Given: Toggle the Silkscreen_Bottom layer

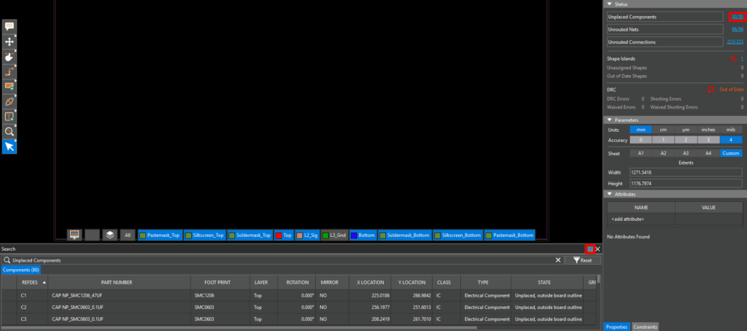Looking at the screenshot, I should tap(458, 235).
